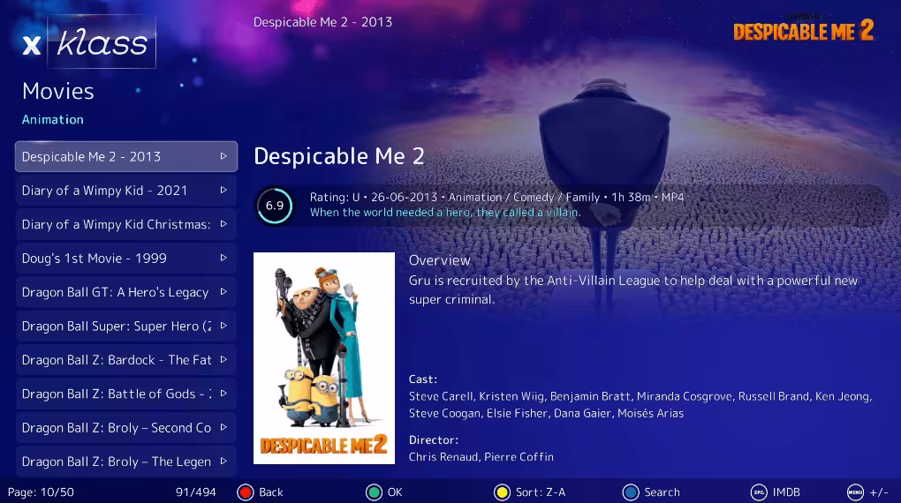Click the green OK button icon
The width and height of the screenshot is (901, 503).
tap(374, 492)
